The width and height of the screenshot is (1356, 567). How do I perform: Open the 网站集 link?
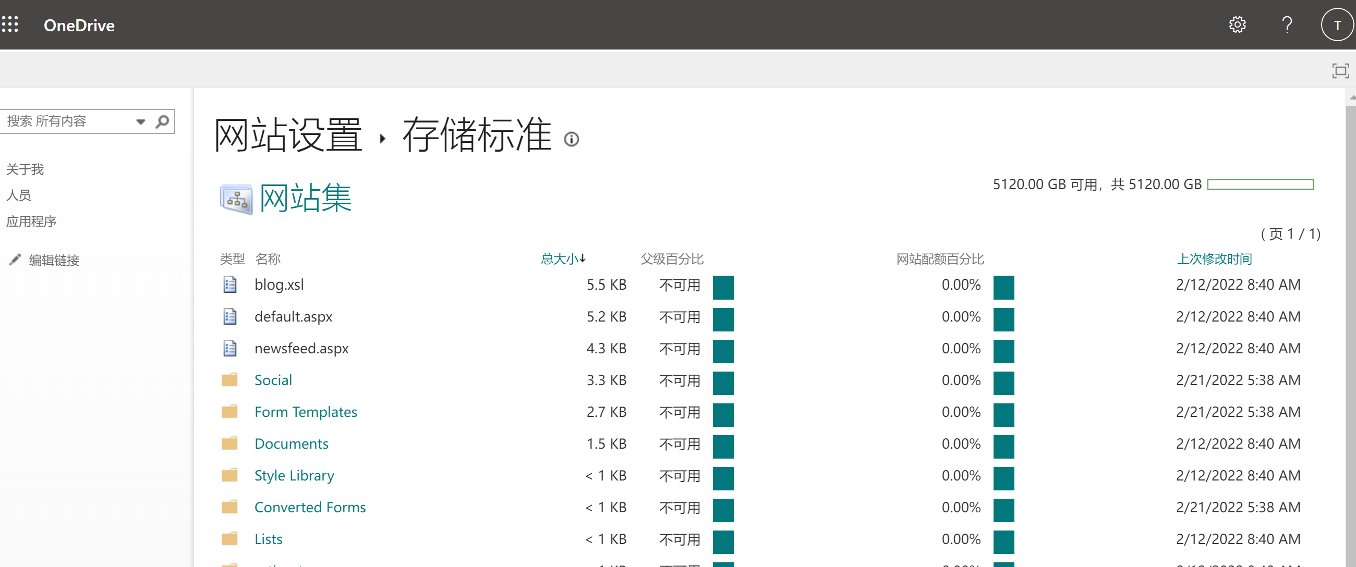pos(306,199)
